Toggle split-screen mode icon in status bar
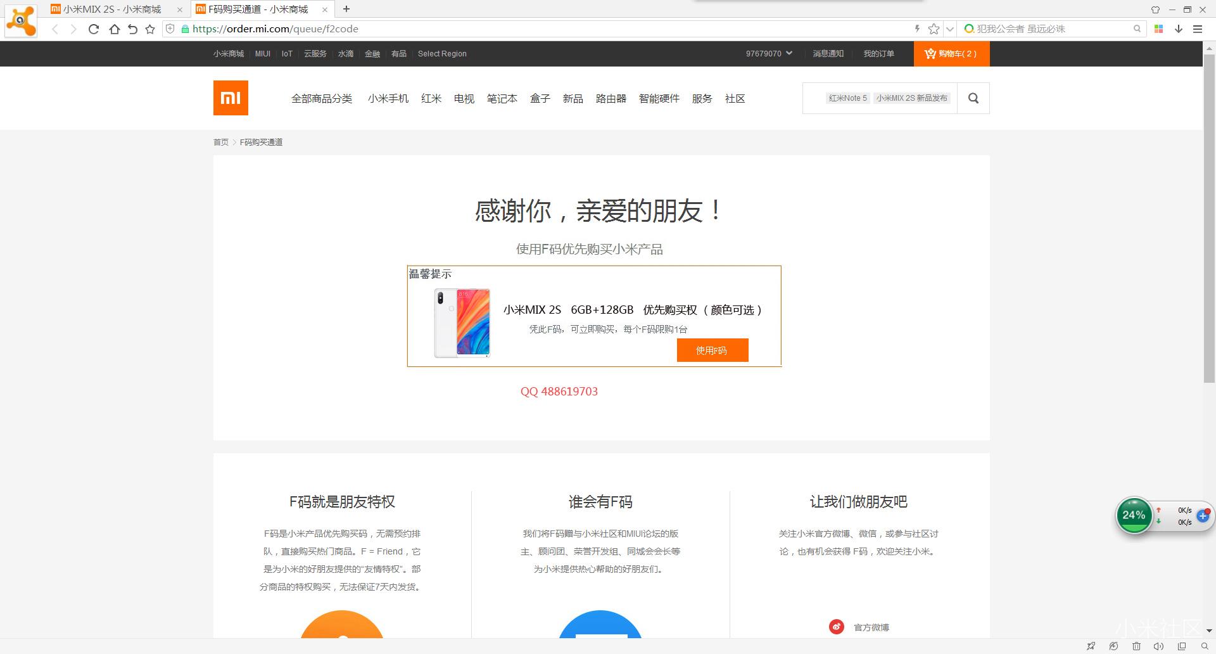 (x=1182, y=646)
